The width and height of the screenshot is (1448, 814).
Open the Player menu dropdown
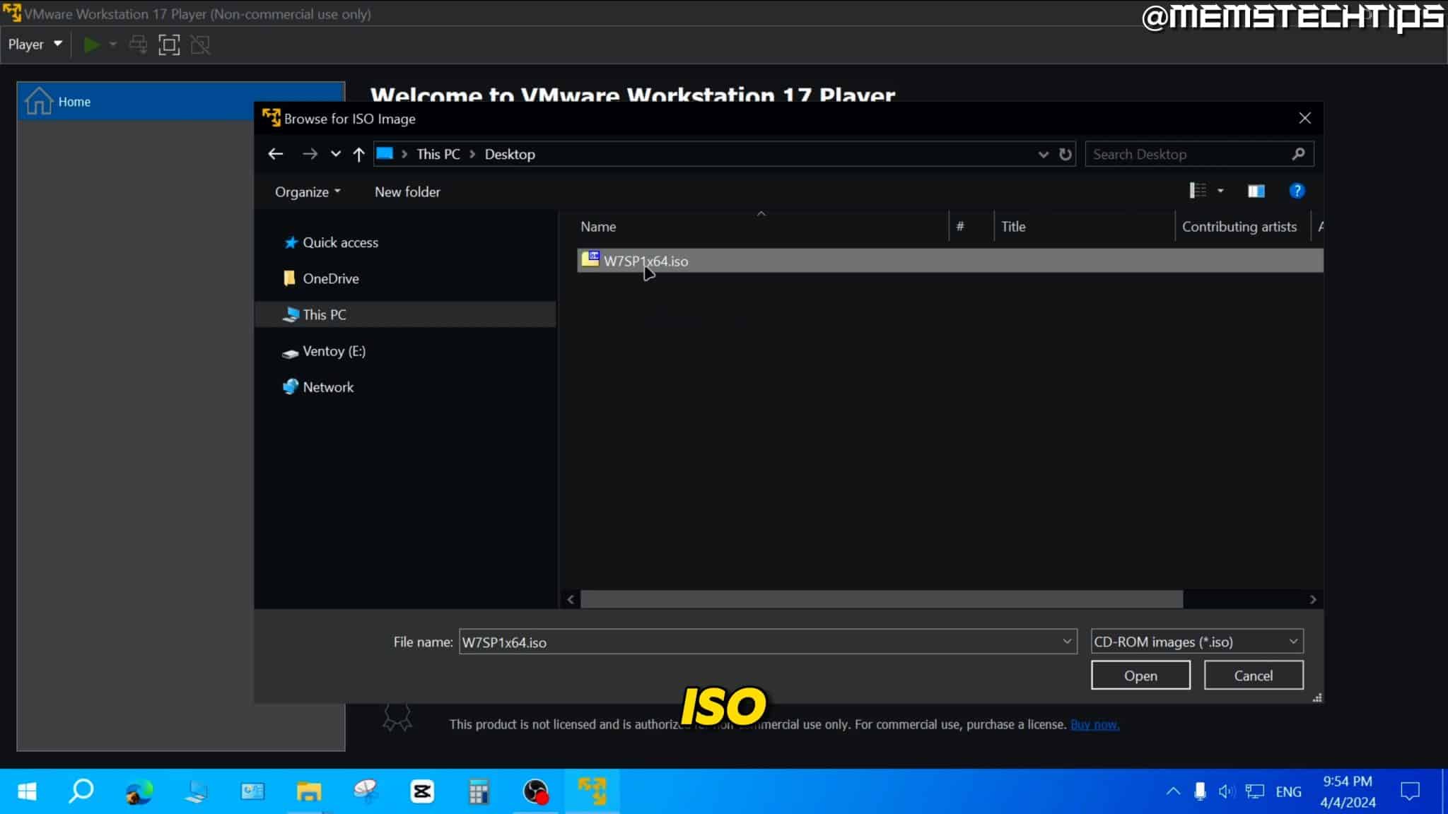point(35,45)
